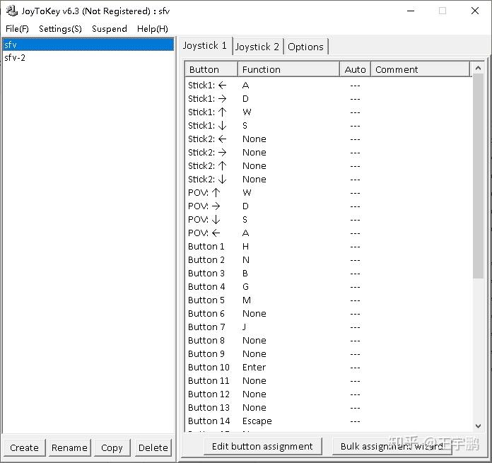Click the Enter function of Button 10
492x463 pixels.
coord(254,368)
